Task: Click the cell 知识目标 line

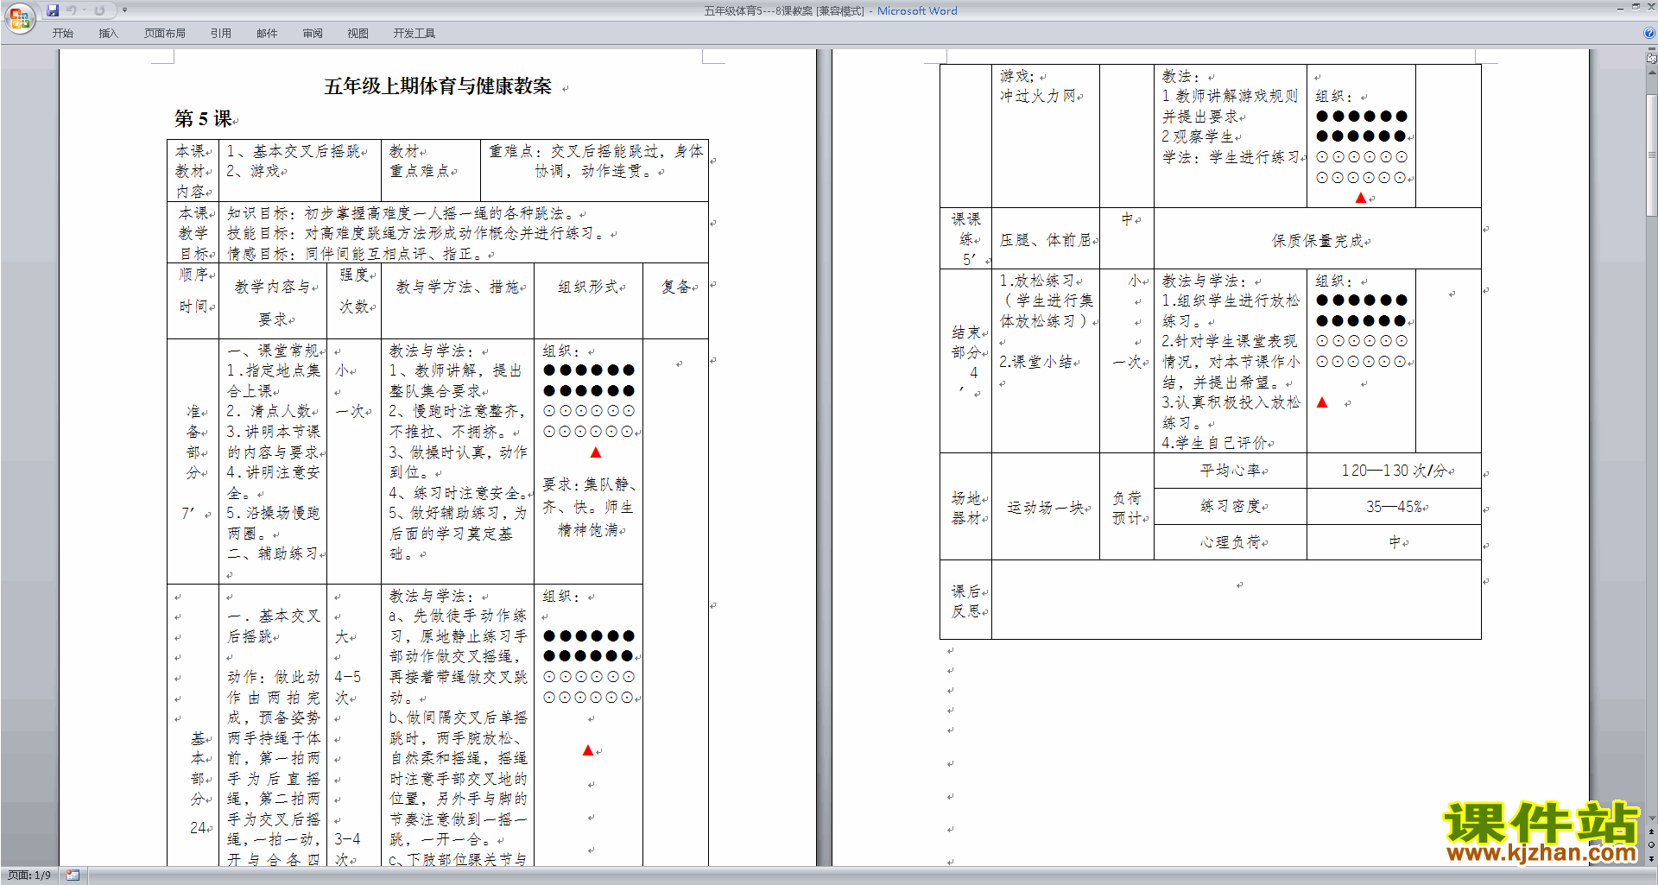Action: [x=400, y=213]
